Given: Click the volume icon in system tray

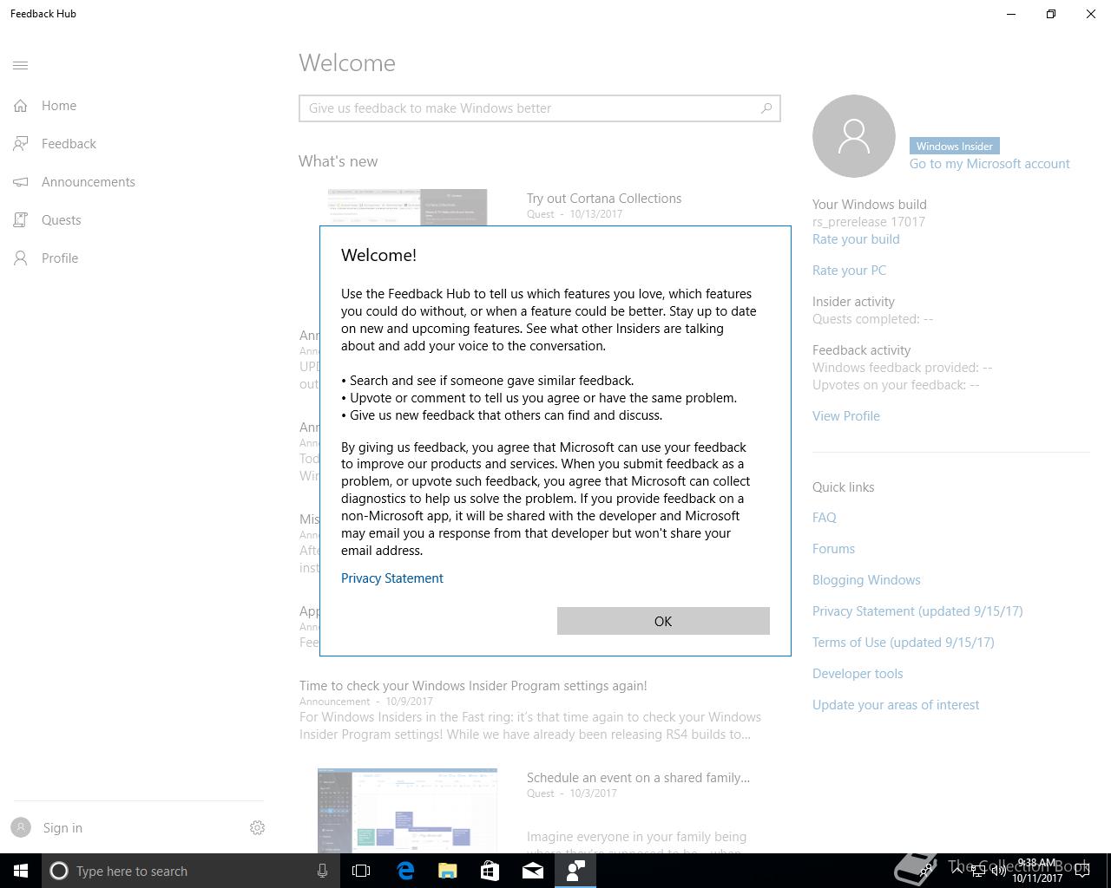Looking at the screenshot, I should (x=999, y=871).
